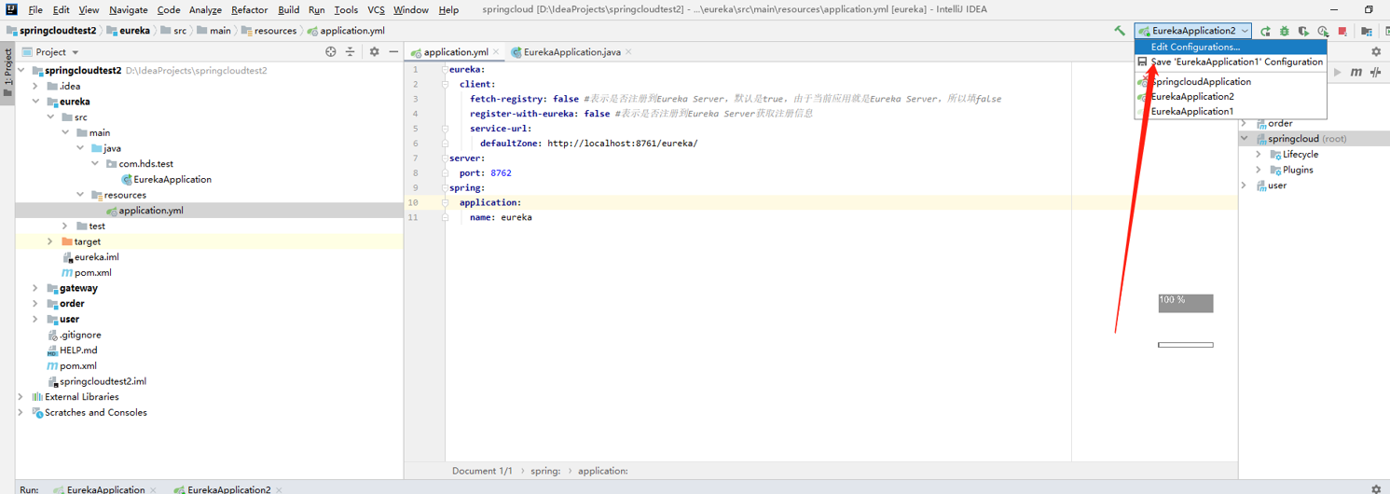Viewport: 1390px width, 494px height.
Task: Close the application.yml editor tab
Action: 496,52
